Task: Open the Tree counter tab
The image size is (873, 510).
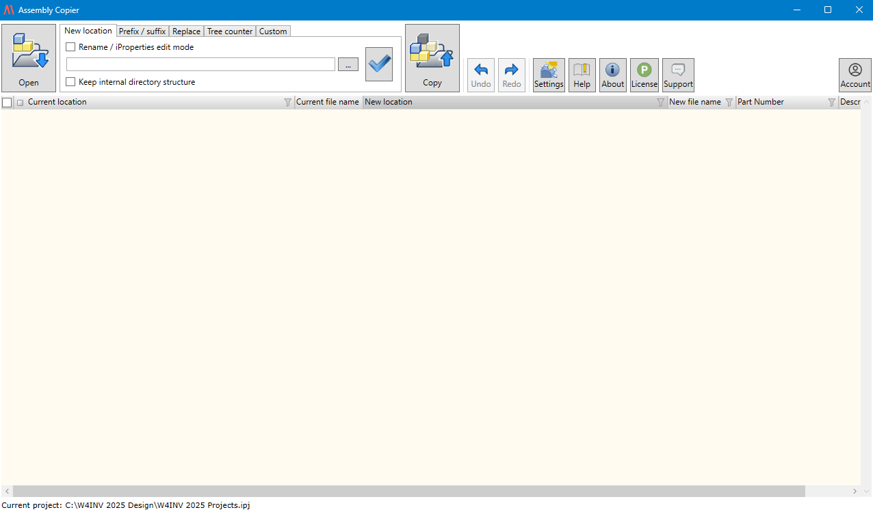Action: click(x=230, y=31)
